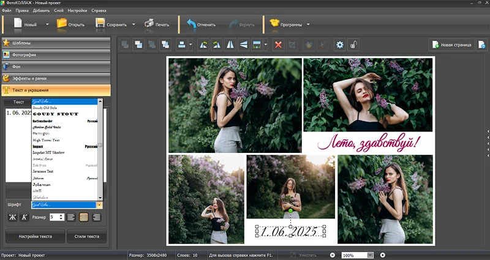Image resolution: width=490 pixels, height=260 pixels.
Task: Click the rotate left icon
Action: 203,45
